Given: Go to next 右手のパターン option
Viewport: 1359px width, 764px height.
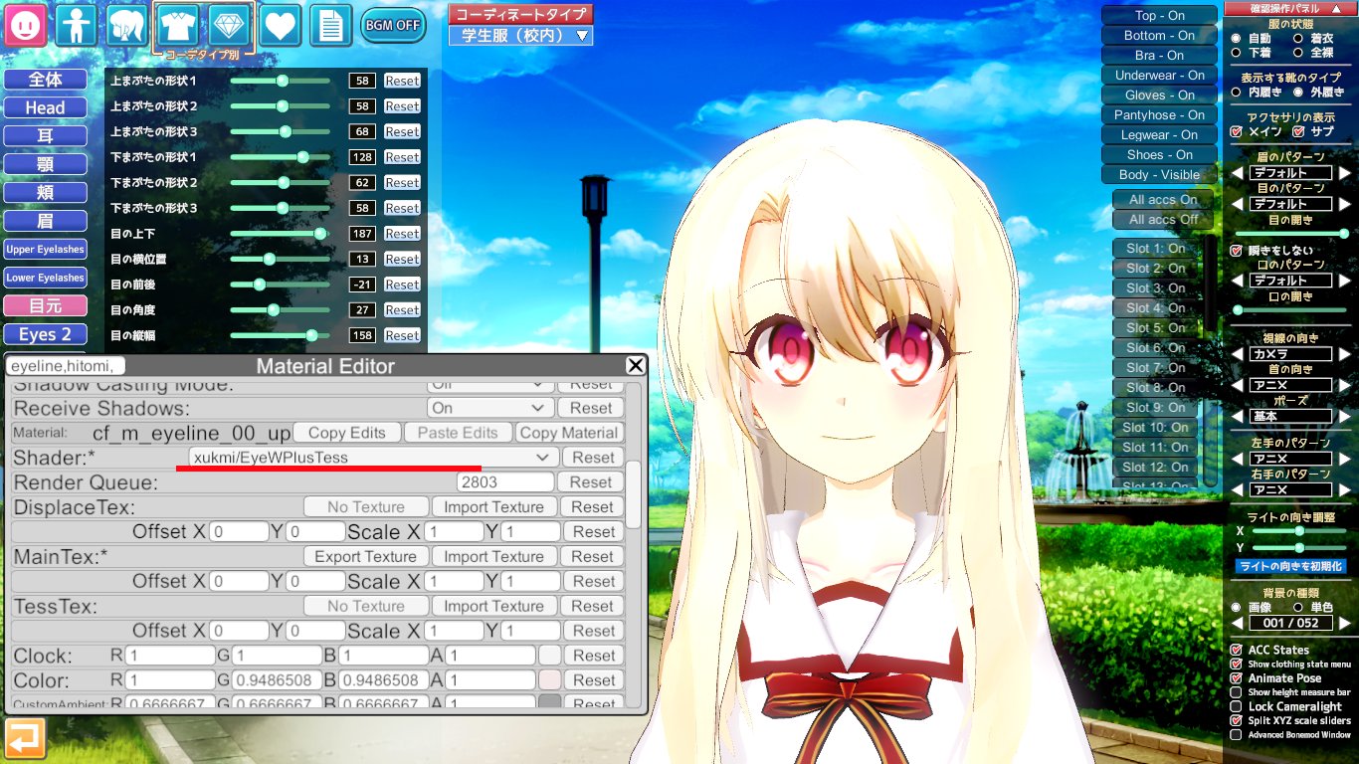Looking at the screenshot, I should (1344, 489).
